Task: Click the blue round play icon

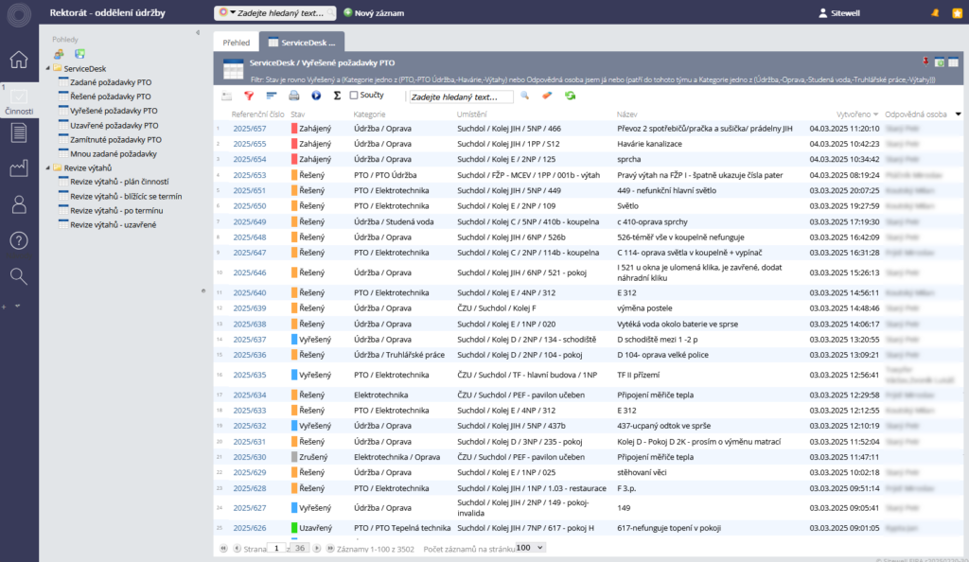Action: (316, 96)
